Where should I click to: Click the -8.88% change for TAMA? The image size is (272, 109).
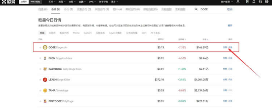coord(182,91)
